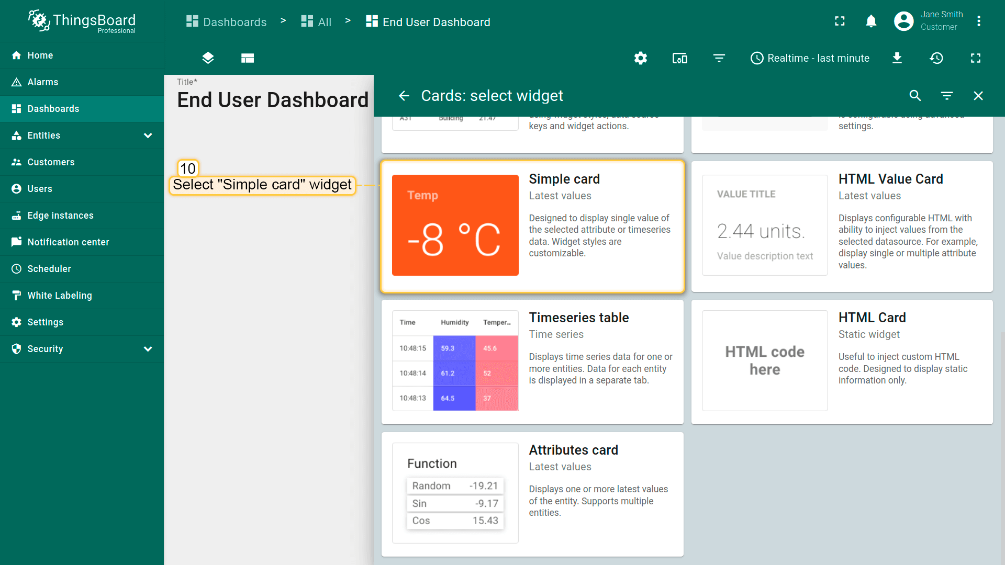Image resolution: width=1005 pixels, height=565 pixels.
Task: Expand the Security menu chevron
Action: 148,349
